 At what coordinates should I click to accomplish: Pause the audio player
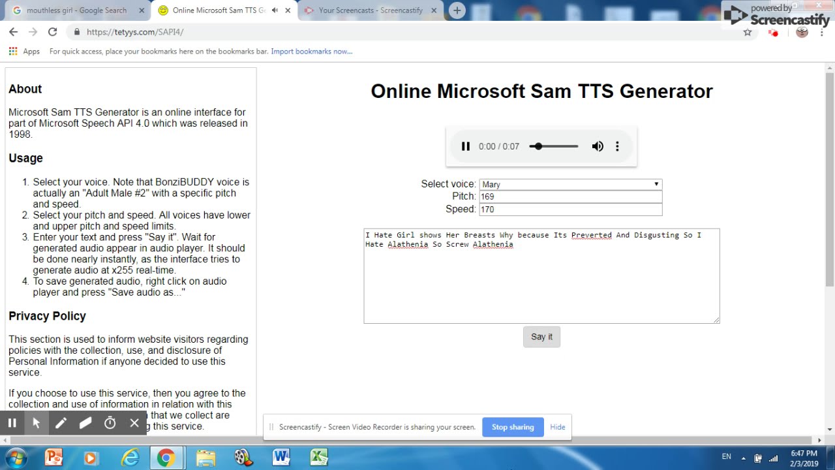point(466,146)
